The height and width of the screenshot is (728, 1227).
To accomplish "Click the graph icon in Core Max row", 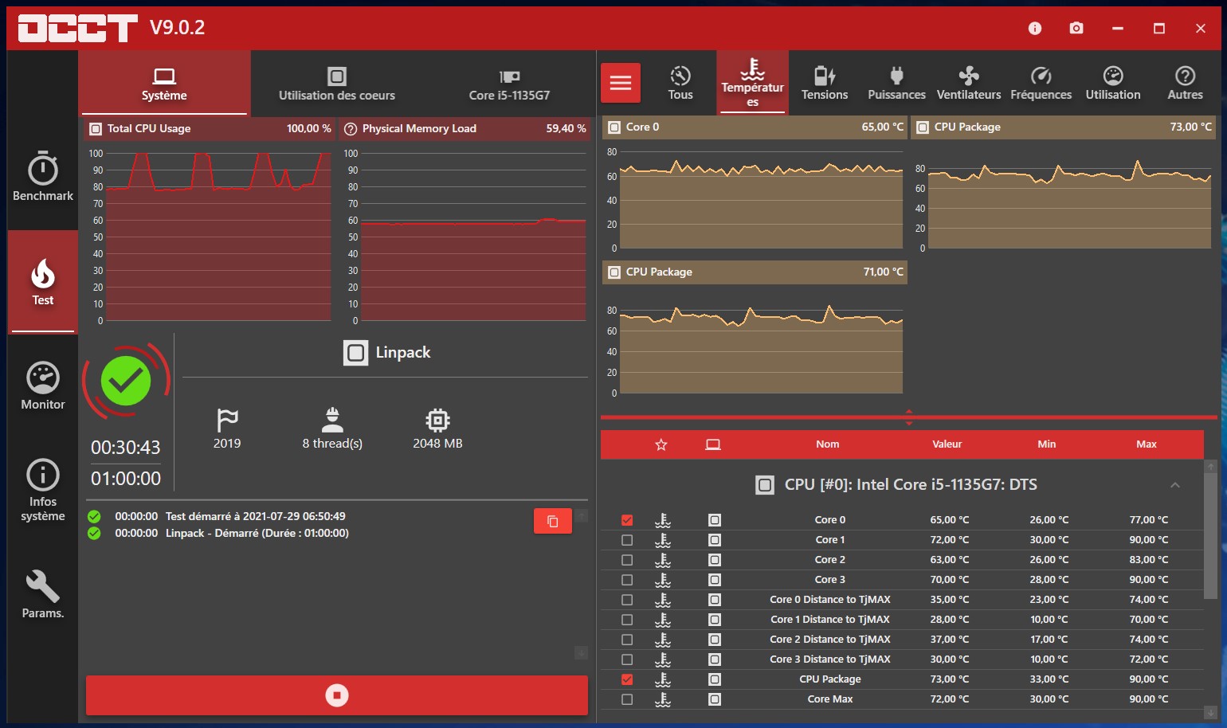I will (x=715, y=699).
